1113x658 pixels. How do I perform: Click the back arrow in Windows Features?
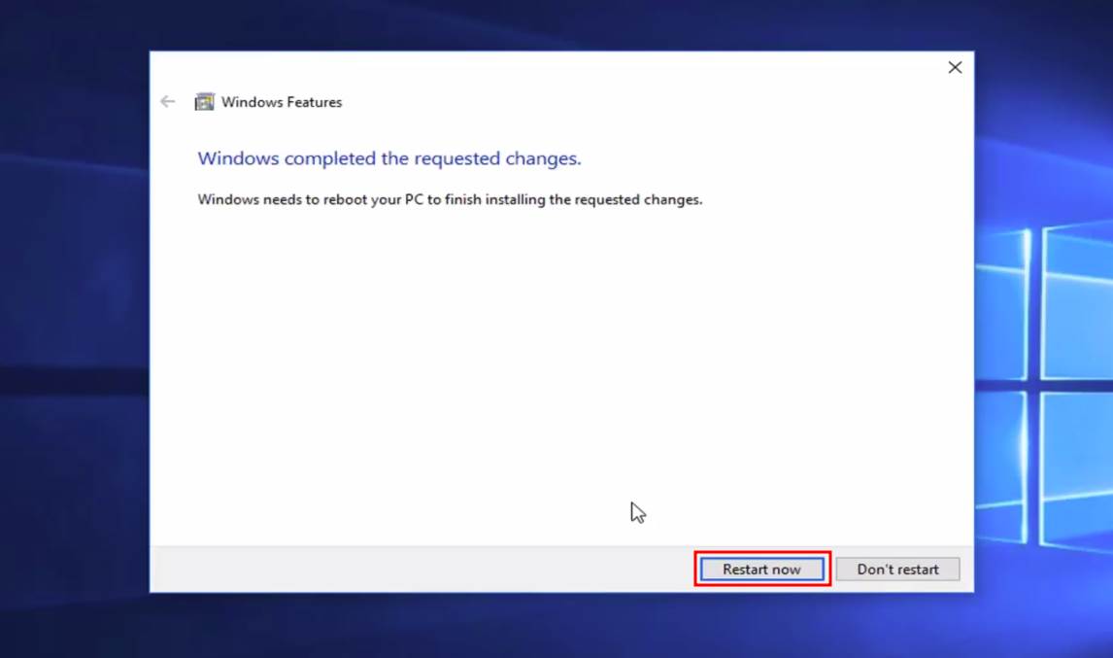[167, 101]
